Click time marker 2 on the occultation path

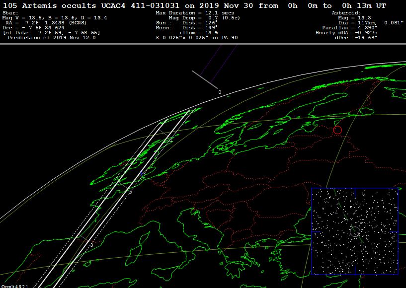[131, 192]
